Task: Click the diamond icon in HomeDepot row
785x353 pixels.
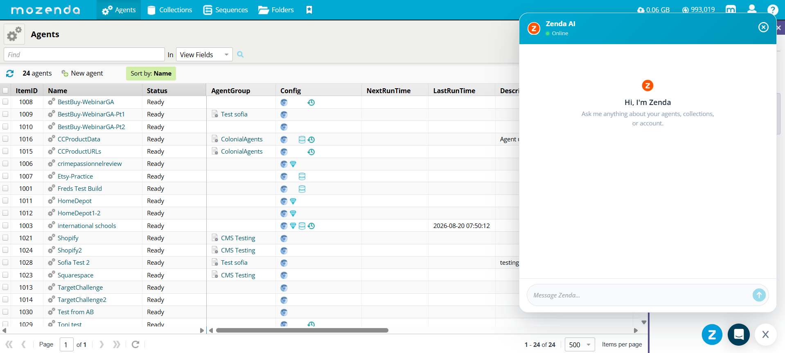Action: tap(293, 201)
